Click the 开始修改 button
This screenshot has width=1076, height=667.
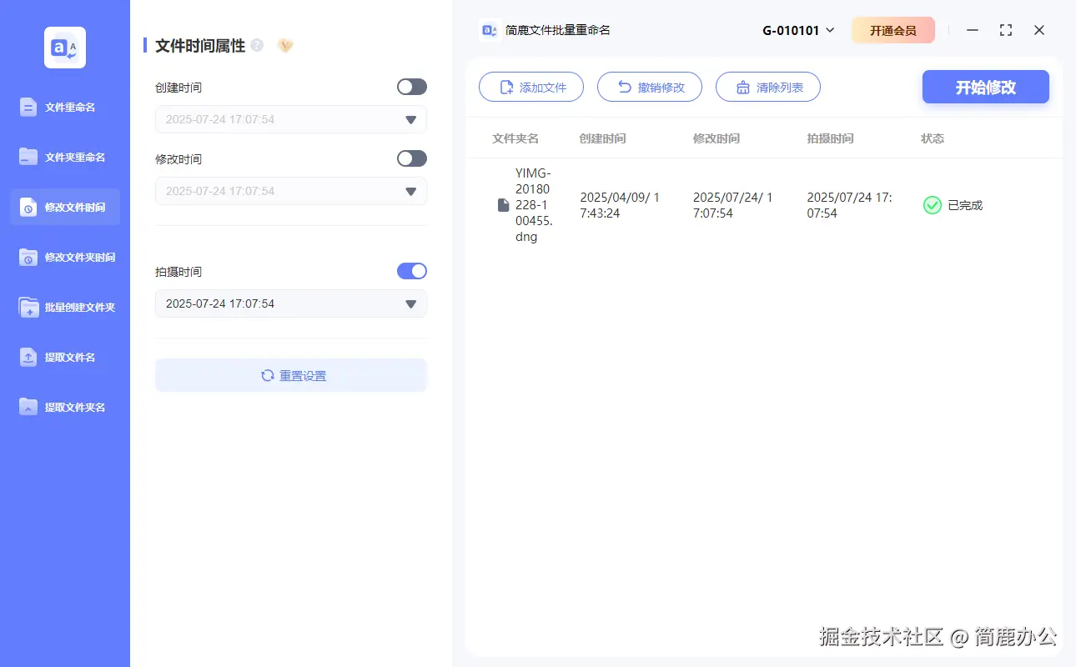[986, 87]
